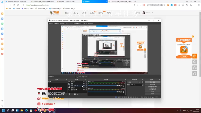
Task: Show hidden system tray icons chevron
Action: coord(177,110)
